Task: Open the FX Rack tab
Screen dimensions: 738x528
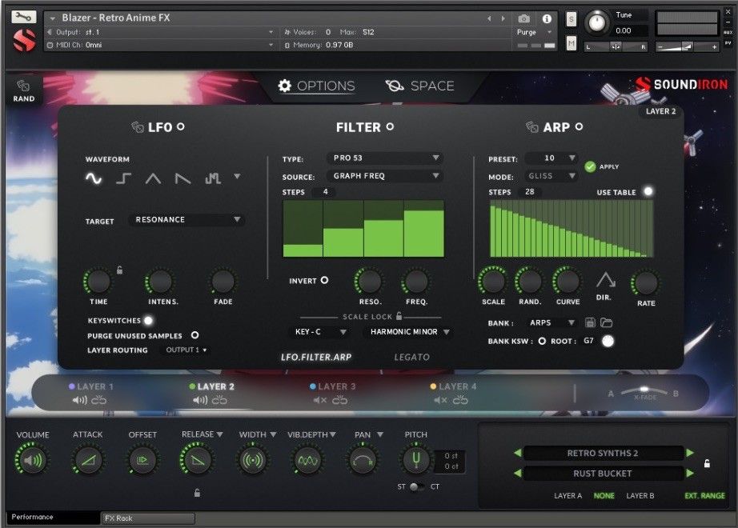Action: click(148, 518)
